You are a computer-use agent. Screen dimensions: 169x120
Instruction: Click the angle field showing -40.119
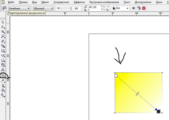(x=94, y=7)
